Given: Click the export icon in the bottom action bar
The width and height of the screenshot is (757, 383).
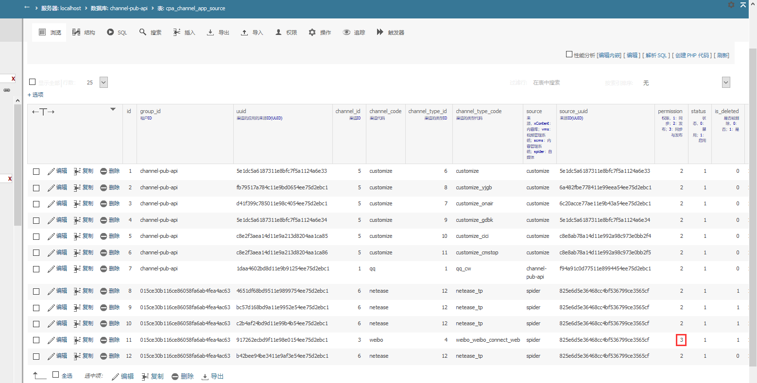Looking at the screenshot, I should (205, 377).
